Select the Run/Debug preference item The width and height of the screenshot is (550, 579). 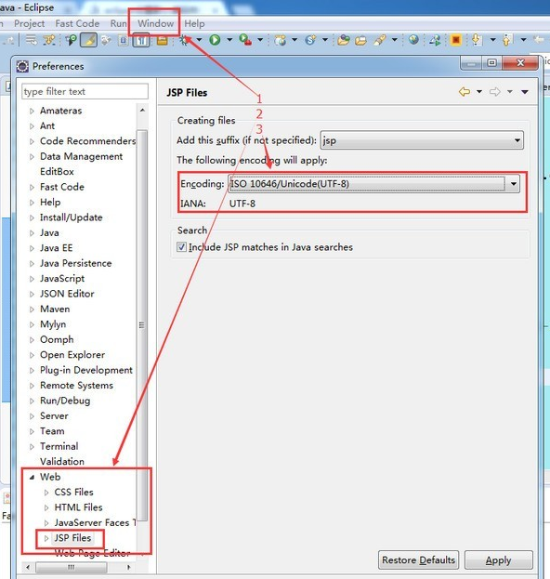tap(65, 401)
